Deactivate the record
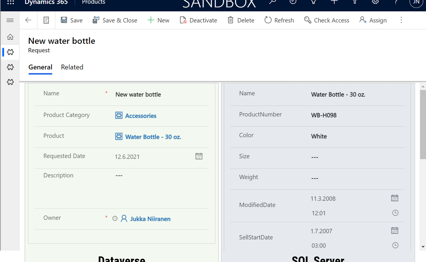 (198, 20)
